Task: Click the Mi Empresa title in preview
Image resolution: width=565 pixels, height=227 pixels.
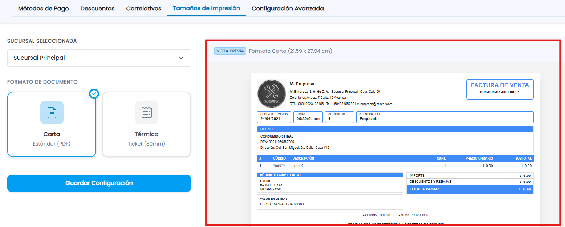Action: [x=302, y=84]
